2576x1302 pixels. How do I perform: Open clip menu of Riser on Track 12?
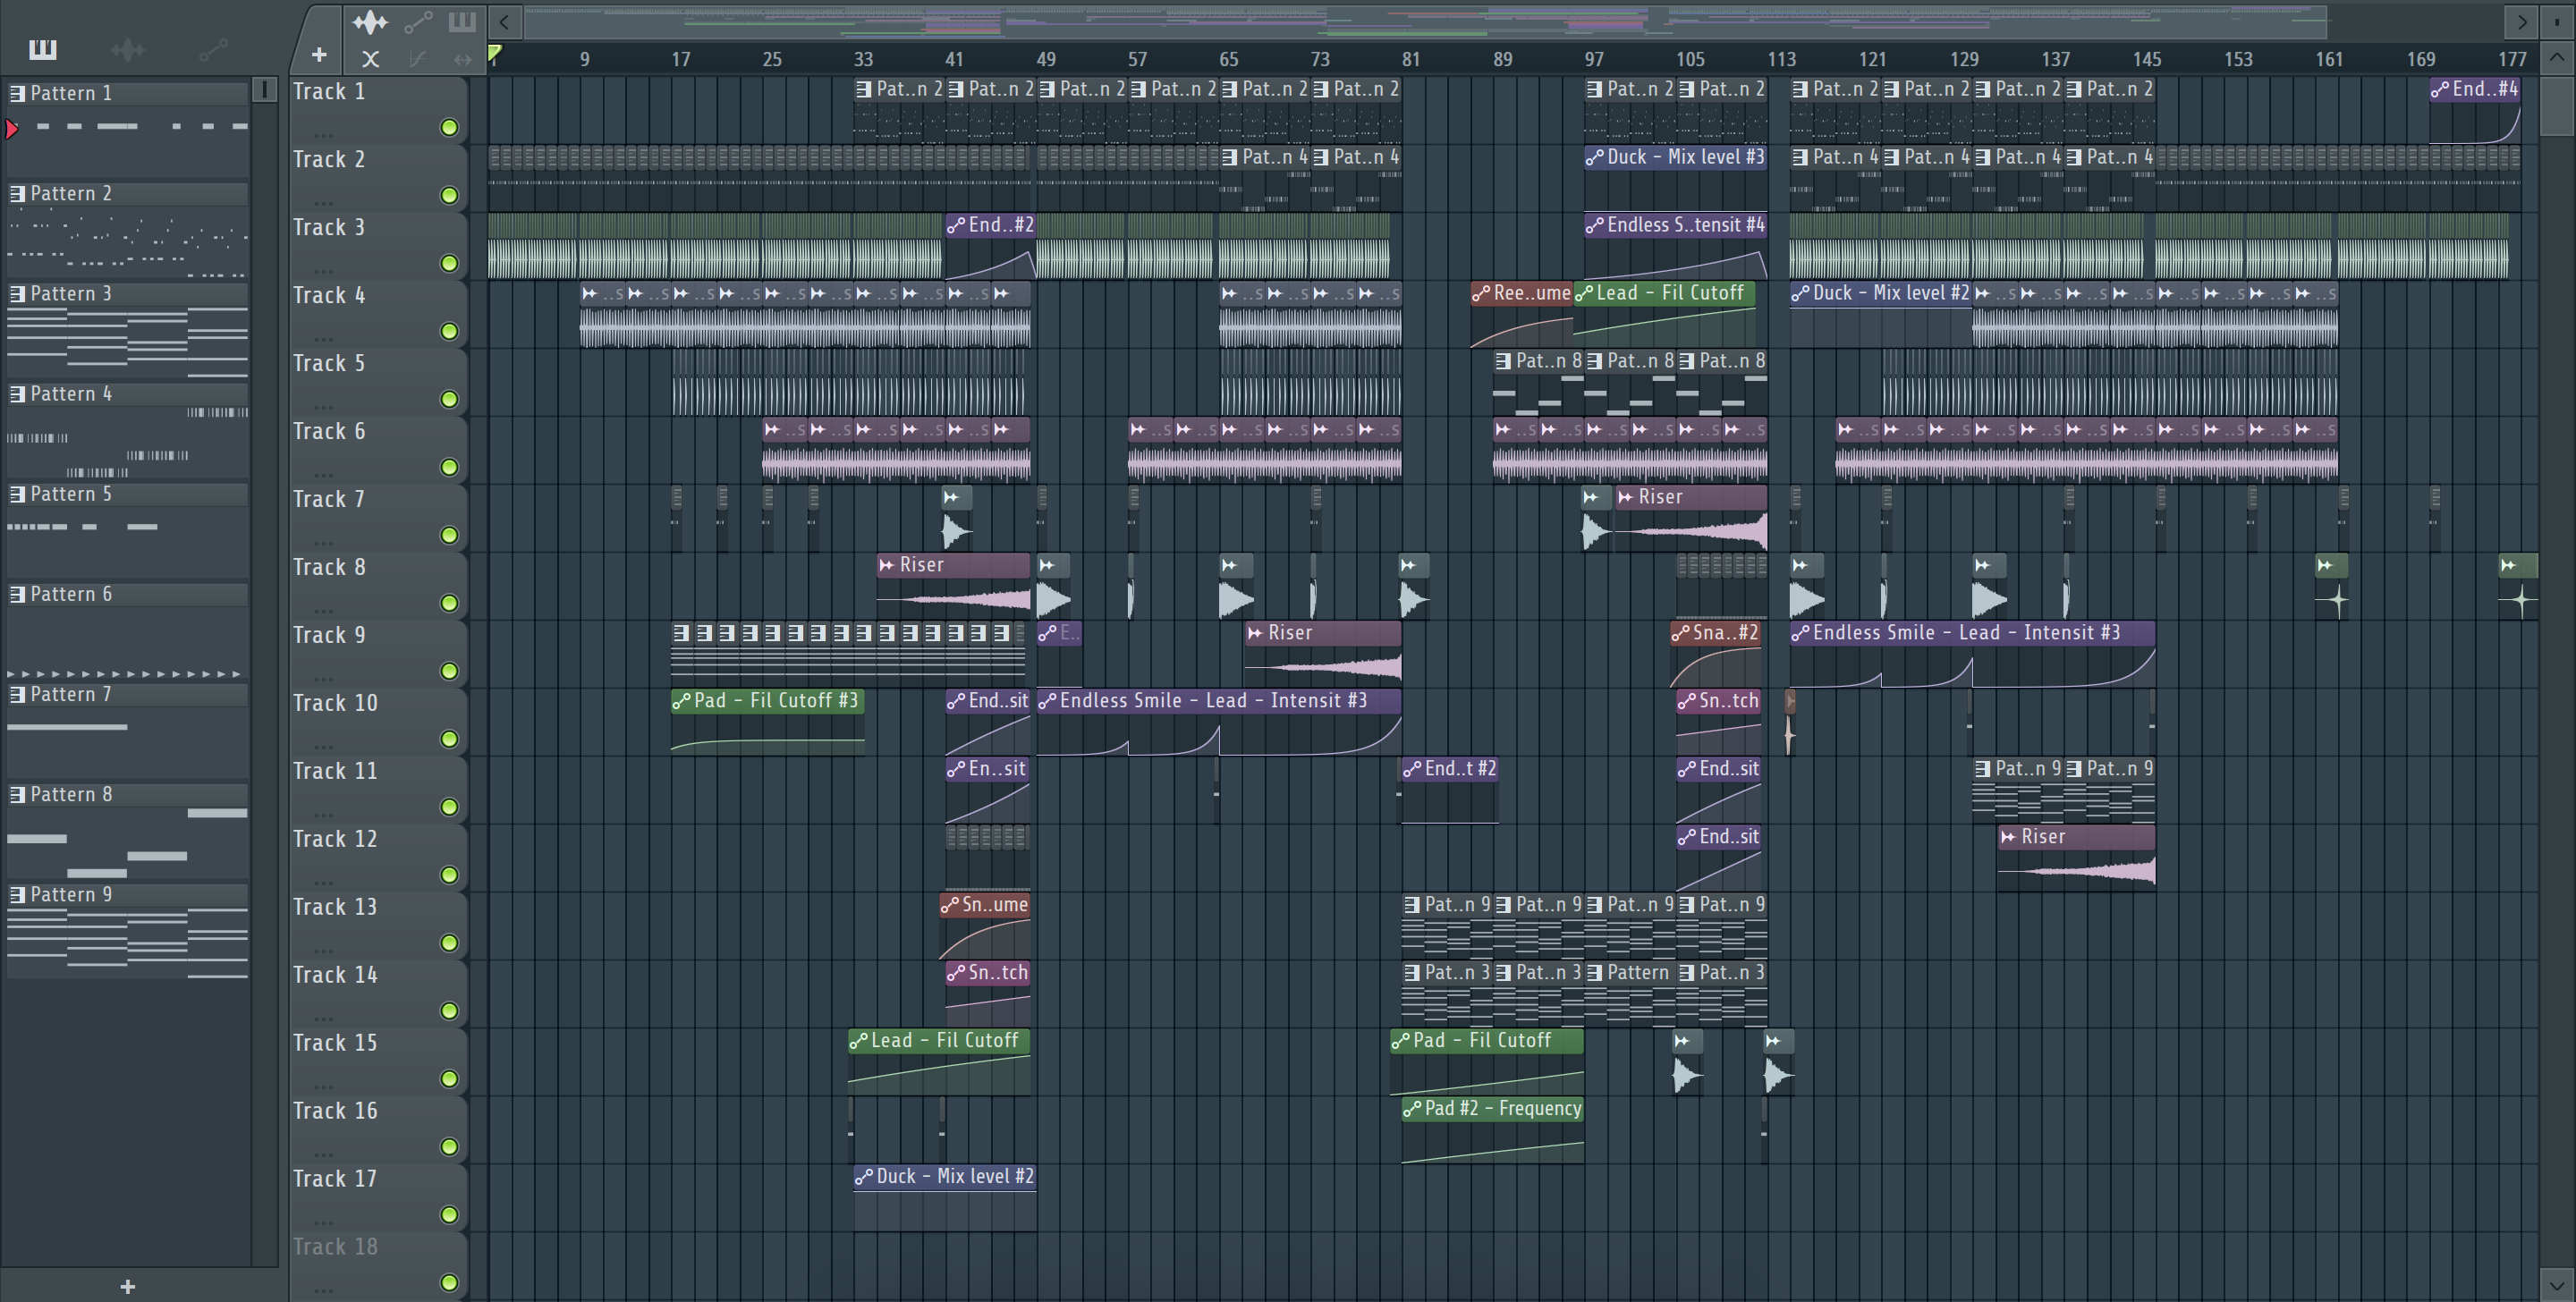pyautogui.click(x=2009, y=836)
